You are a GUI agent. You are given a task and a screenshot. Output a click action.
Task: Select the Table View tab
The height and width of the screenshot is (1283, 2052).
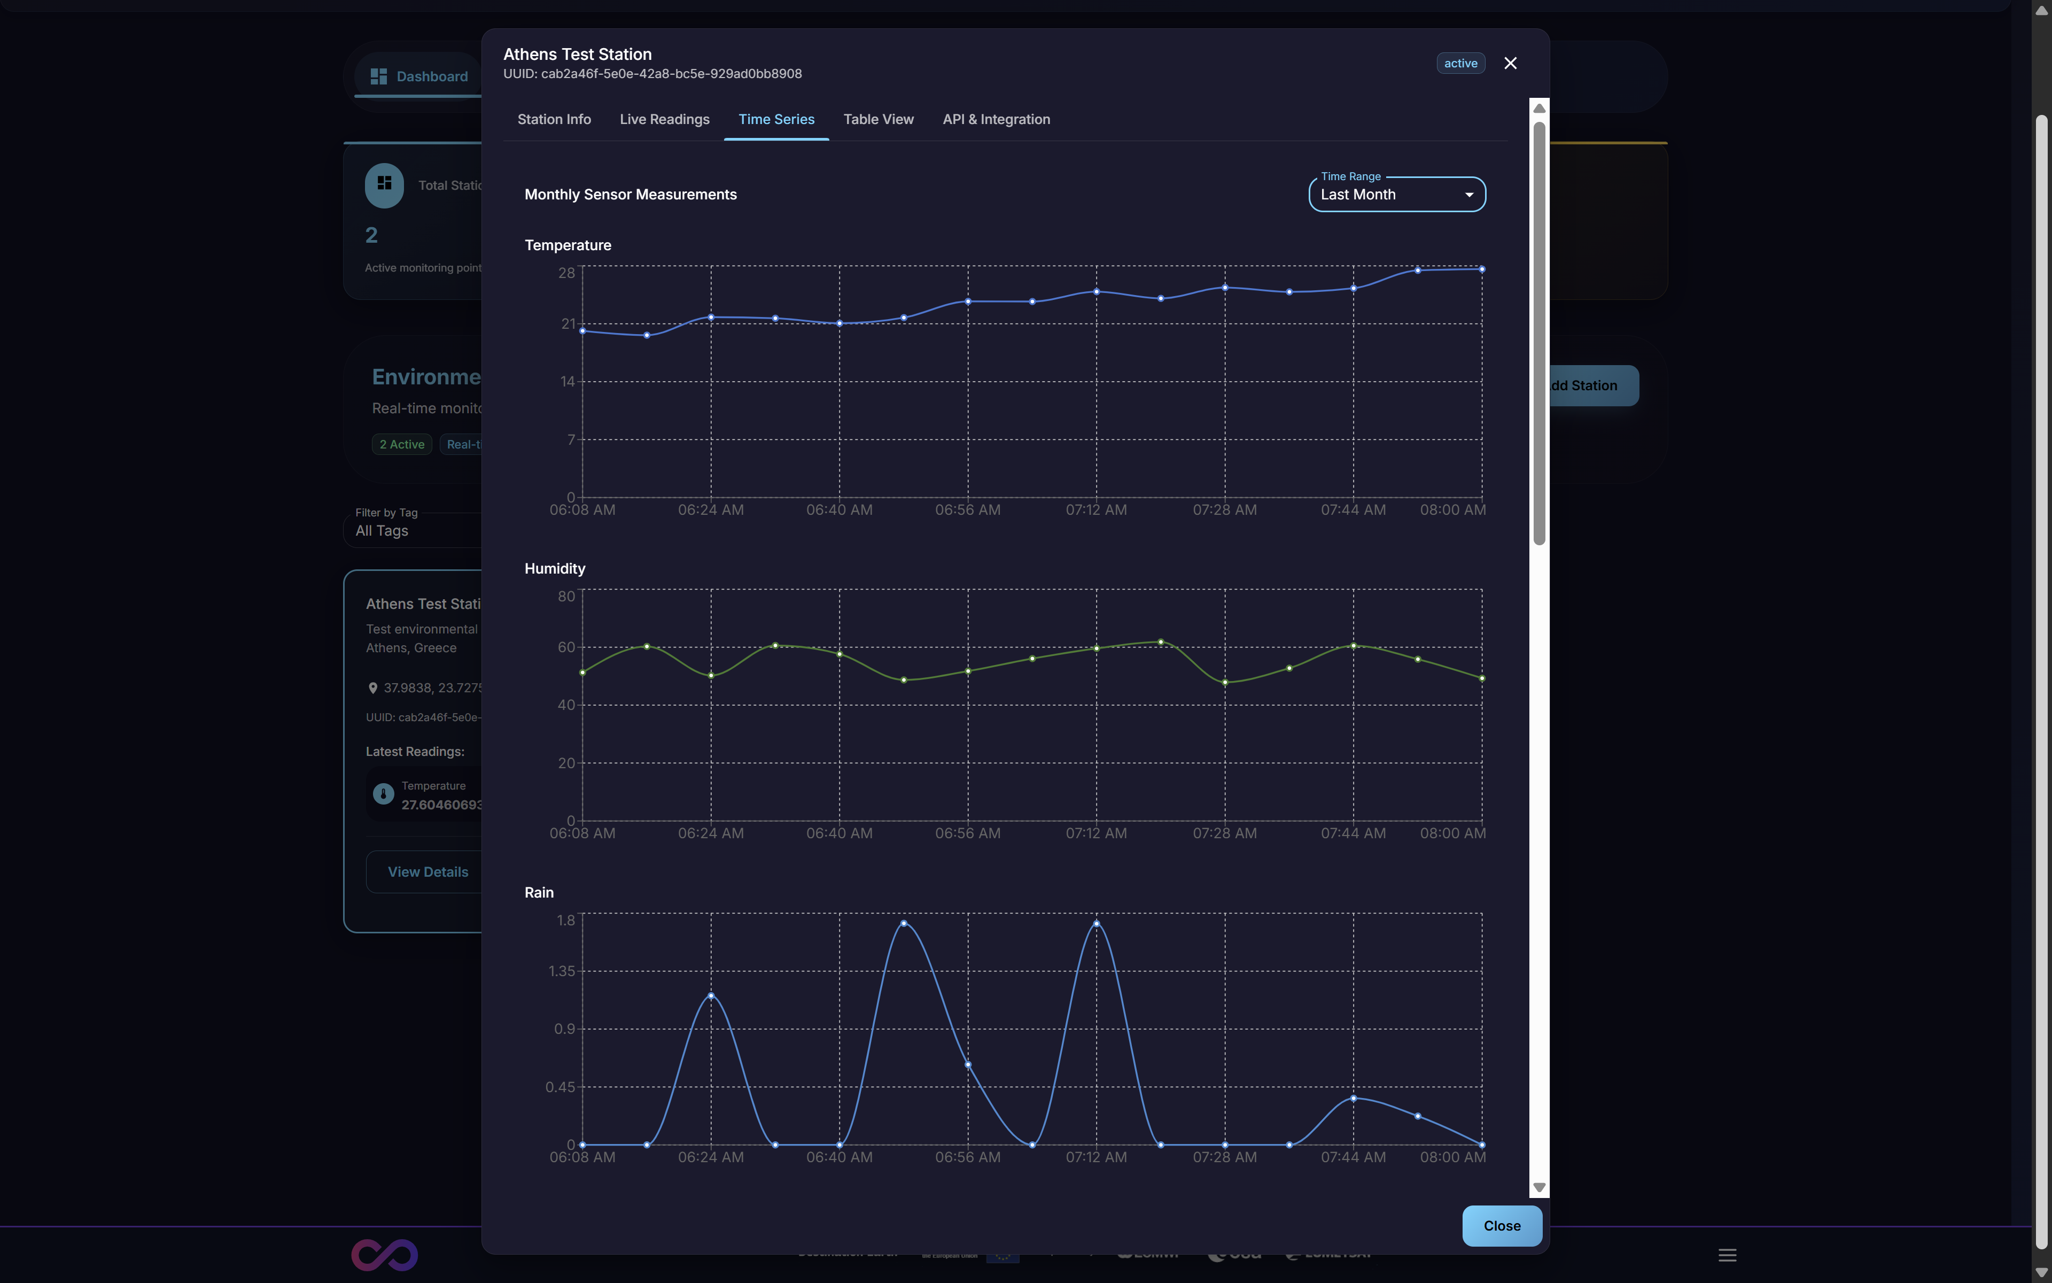click(x=877, y=120)
